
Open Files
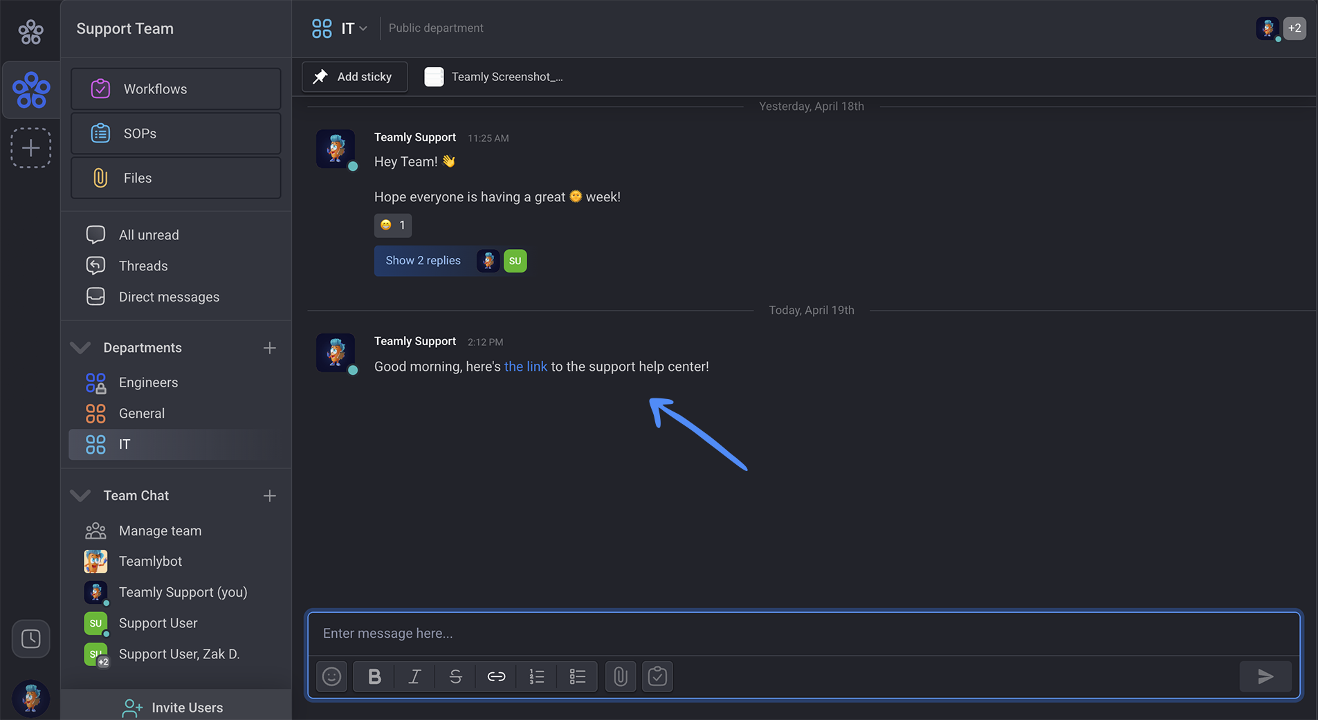click(x=176, y=178)
